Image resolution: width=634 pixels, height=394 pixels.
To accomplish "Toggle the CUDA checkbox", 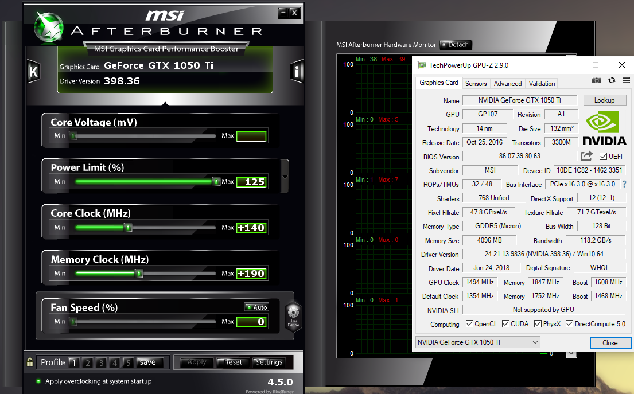I will (505, 323).
